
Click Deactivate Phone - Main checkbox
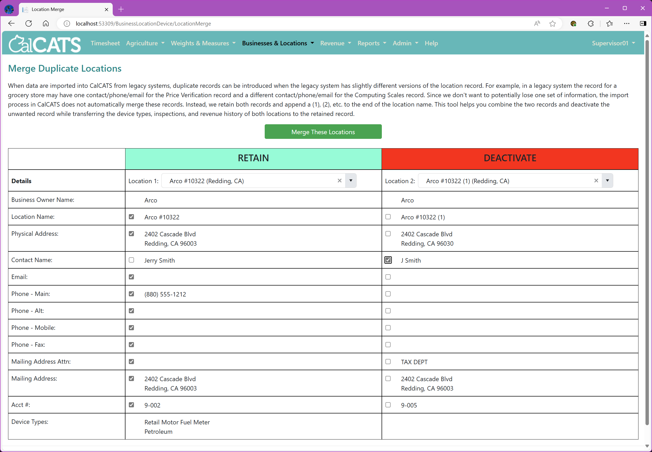click(x=388, y=294)
